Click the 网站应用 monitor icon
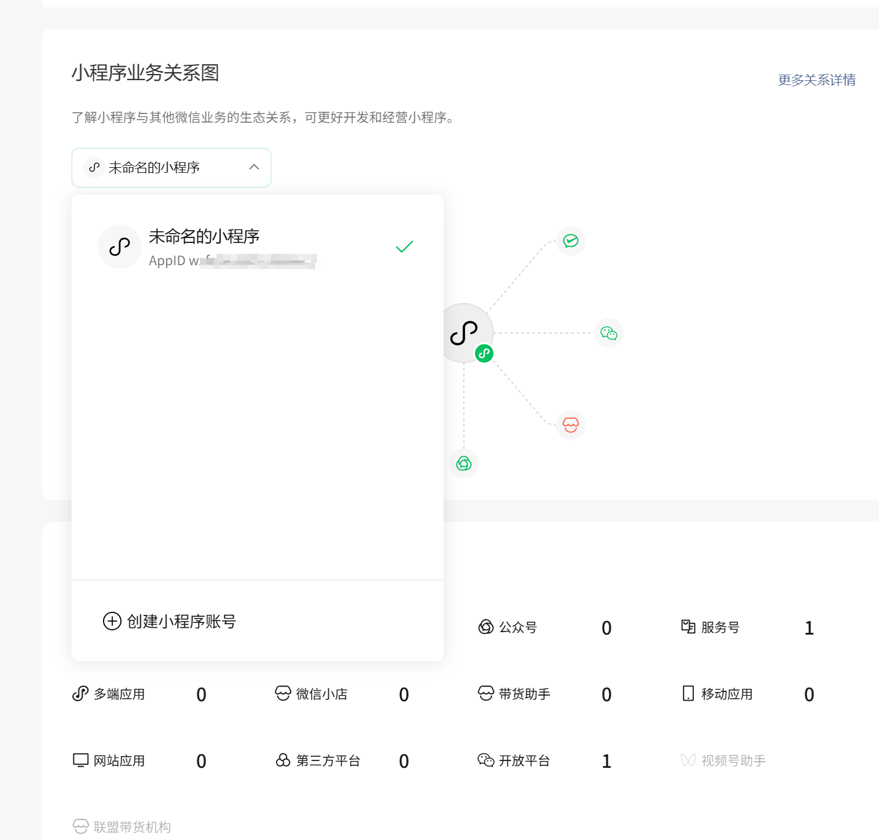The width and height of the screenshot is (879, 840). [x=81, y=760]
